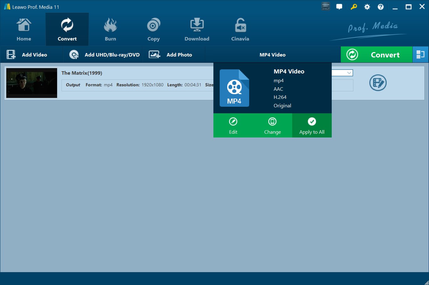This screenshot has width=429, height=285.
Task: Expand the dropdown on The Matrix row
Action: click(349, 73)
